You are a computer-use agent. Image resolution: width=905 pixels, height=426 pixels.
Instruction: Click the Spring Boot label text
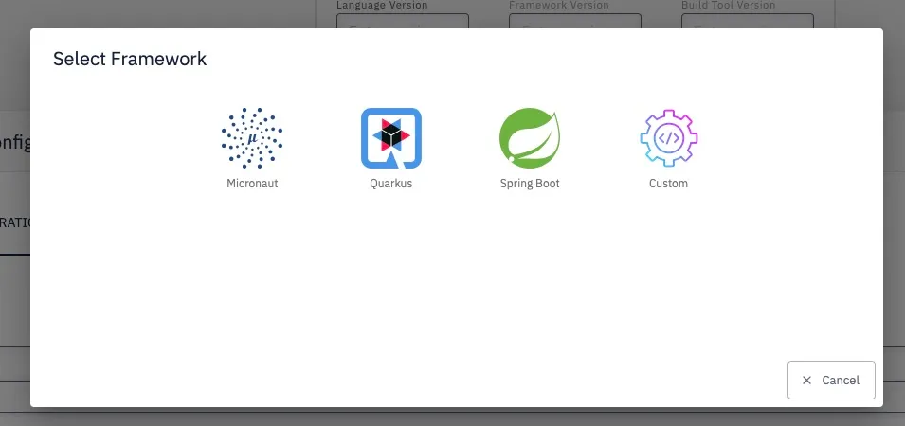(530, 184)
